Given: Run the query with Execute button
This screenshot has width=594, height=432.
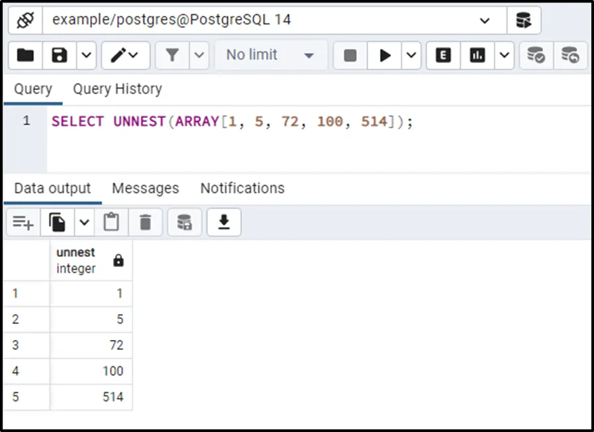Looking at the screenshot, I should tap(385, 55).
